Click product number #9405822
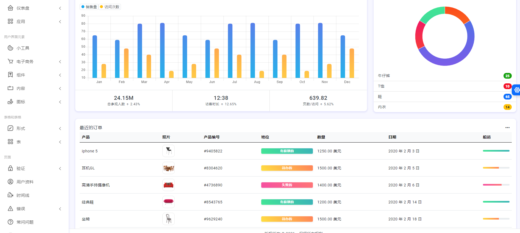This screenshot has height=233, width=520. click(x=213, y=151)
